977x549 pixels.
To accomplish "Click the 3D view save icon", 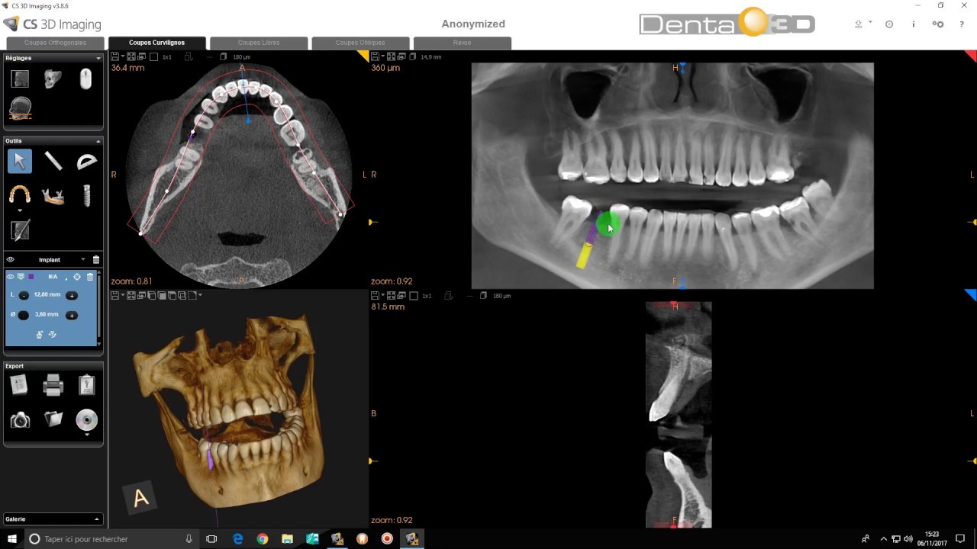I will pyautogui.click(x=114, y=295).
